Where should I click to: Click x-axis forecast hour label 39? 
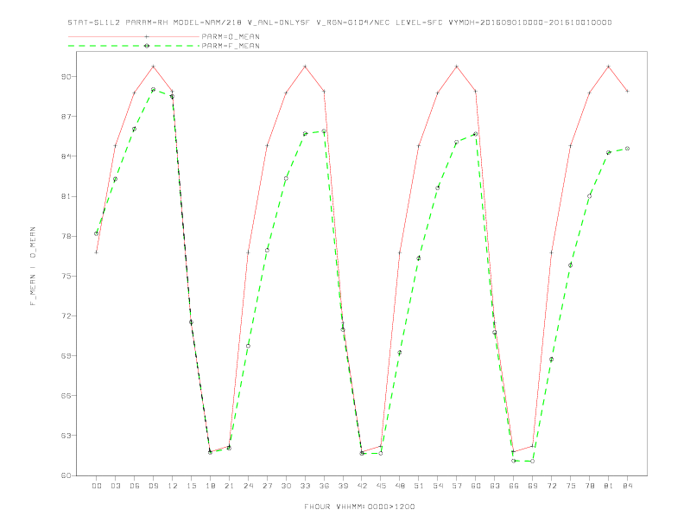[343, 486]
